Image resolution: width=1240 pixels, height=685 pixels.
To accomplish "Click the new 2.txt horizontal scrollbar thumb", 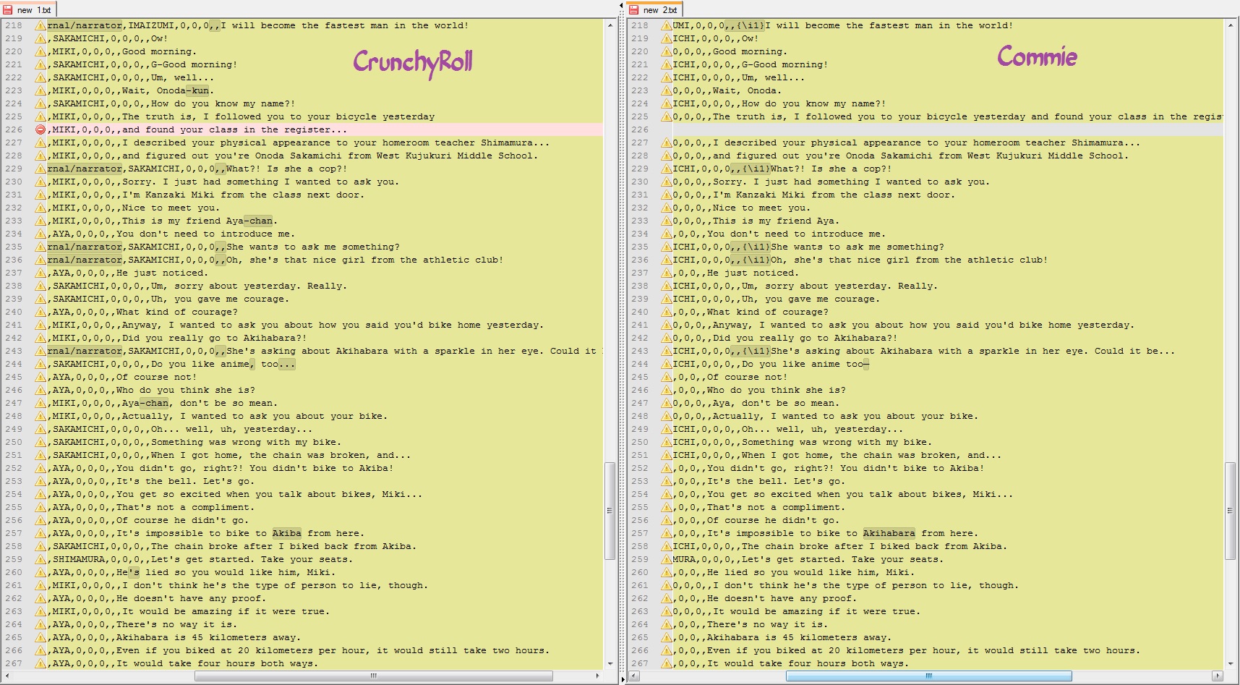I will [928, 676].
